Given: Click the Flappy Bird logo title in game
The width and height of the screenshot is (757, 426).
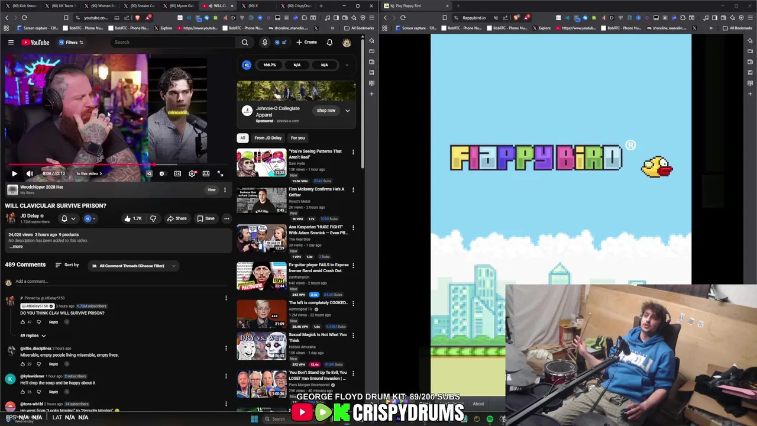Looking at the screenshot, I should [x=536, y=158].
